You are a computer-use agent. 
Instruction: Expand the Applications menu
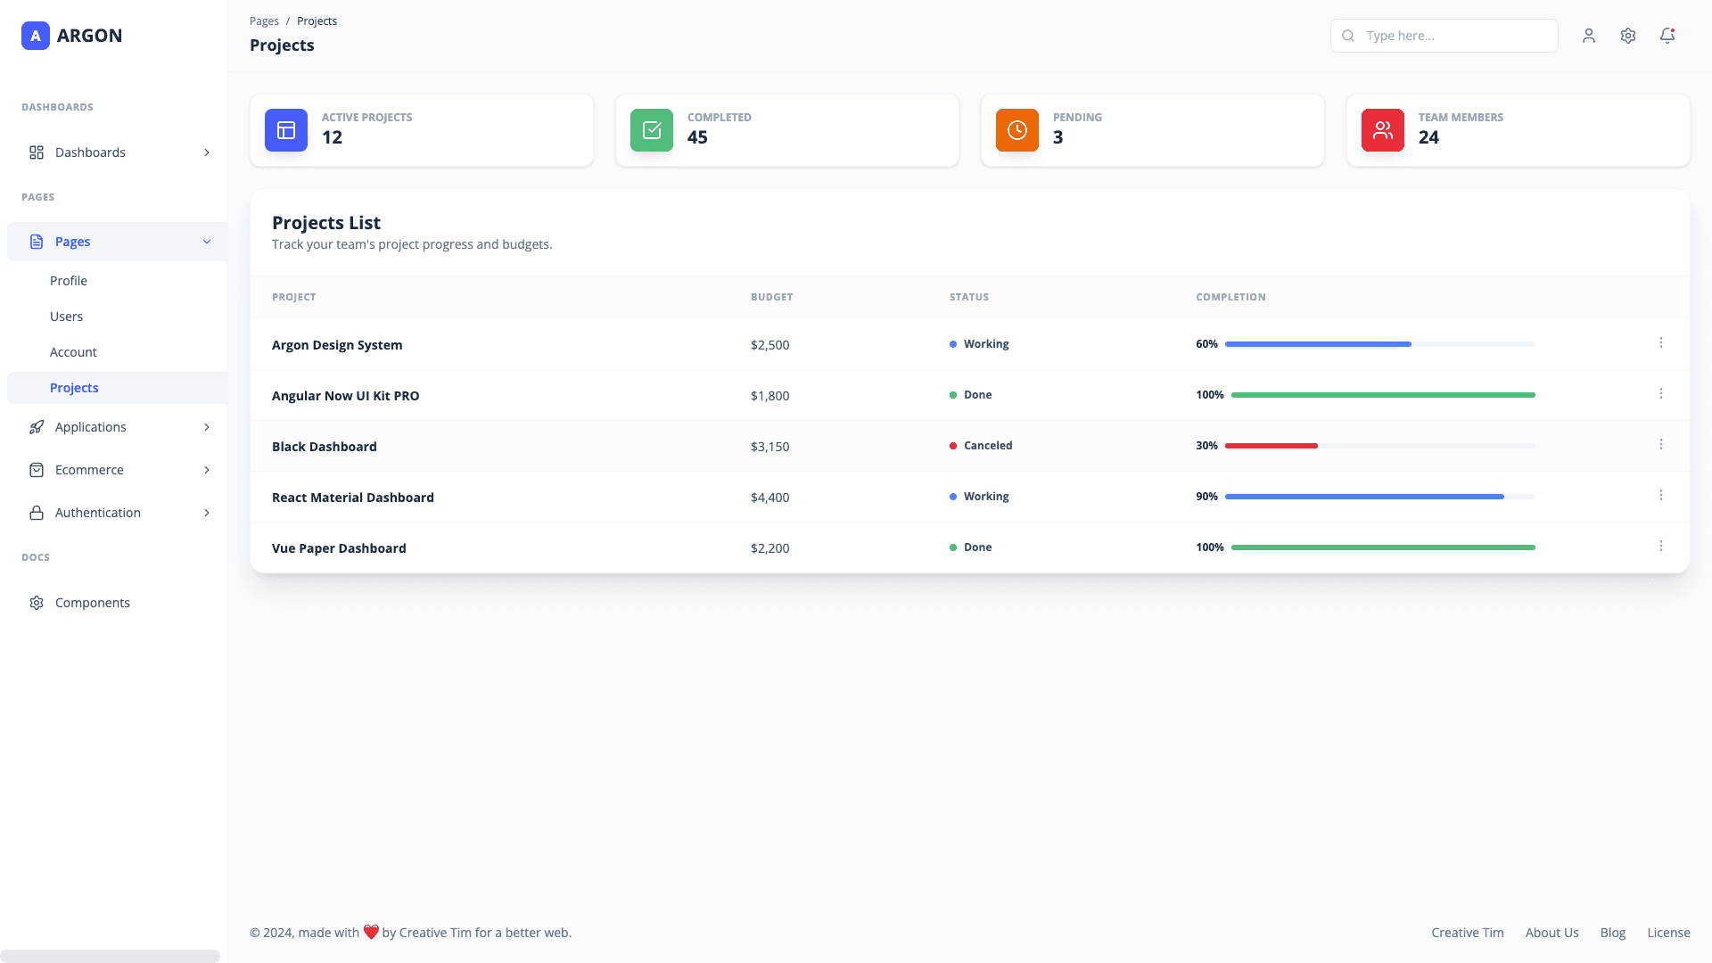117,427
